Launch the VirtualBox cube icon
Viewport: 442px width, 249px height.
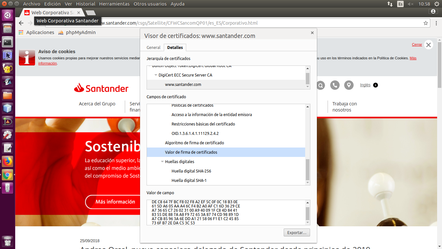coord(7,108)
